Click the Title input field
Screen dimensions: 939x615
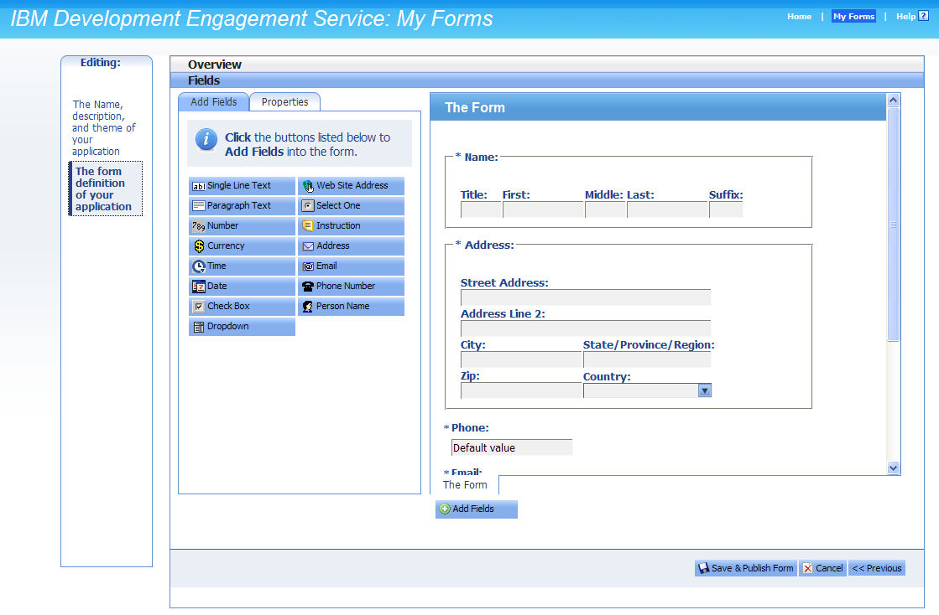(x=481, y=209)
